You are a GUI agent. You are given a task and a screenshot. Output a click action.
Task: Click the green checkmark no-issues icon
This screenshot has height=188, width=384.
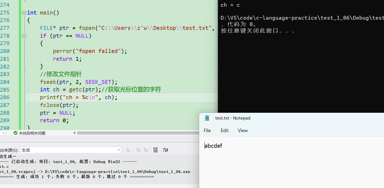[15, 133]
